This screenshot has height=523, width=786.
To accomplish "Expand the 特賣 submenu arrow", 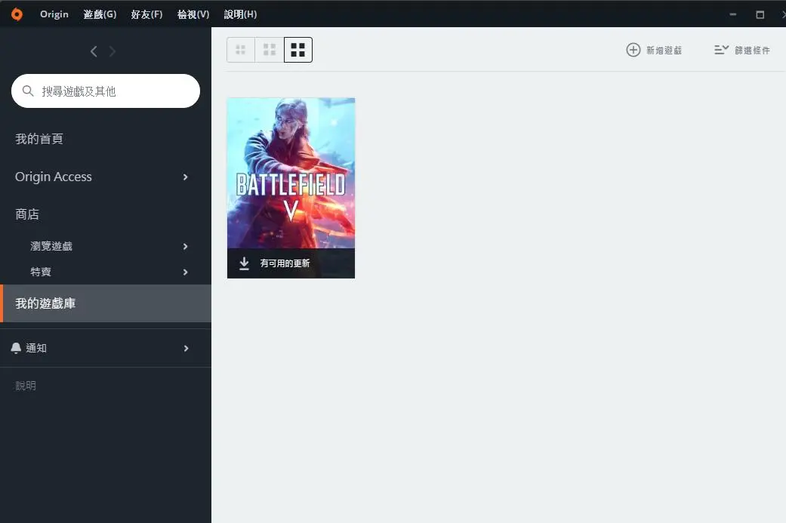I will pos(186,272).
